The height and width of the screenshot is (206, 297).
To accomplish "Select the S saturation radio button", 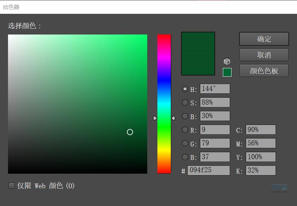I will 185,103.
